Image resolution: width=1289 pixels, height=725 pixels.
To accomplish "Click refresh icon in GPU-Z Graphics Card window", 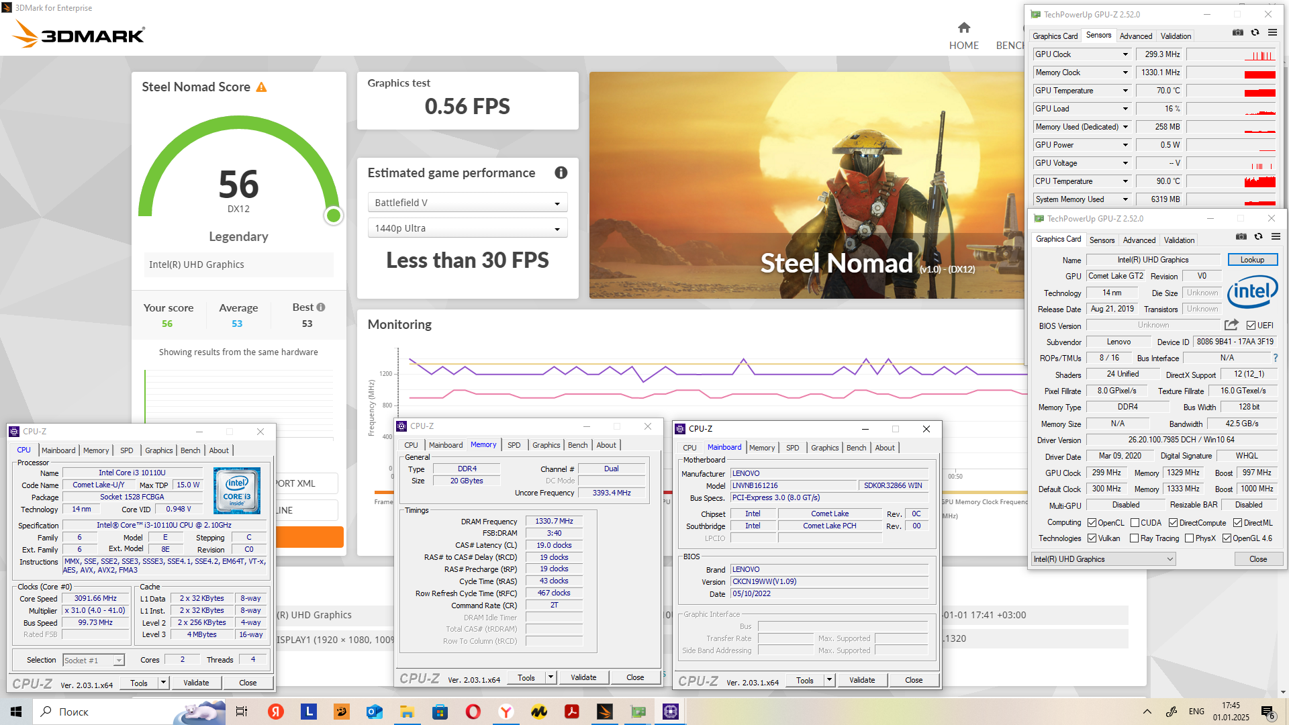I will pyautogui.click(x=1259, y=236).
